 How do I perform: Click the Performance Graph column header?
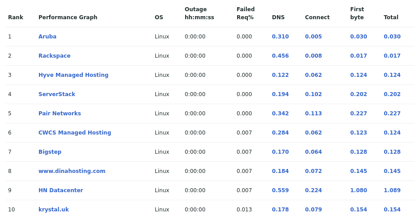point(68,17)
